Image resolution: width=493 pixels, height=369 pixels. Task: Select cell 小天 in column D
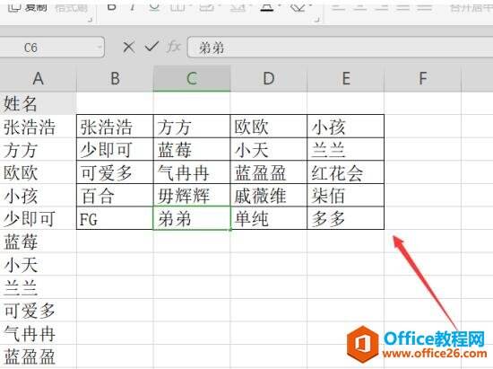pos(269,149)
